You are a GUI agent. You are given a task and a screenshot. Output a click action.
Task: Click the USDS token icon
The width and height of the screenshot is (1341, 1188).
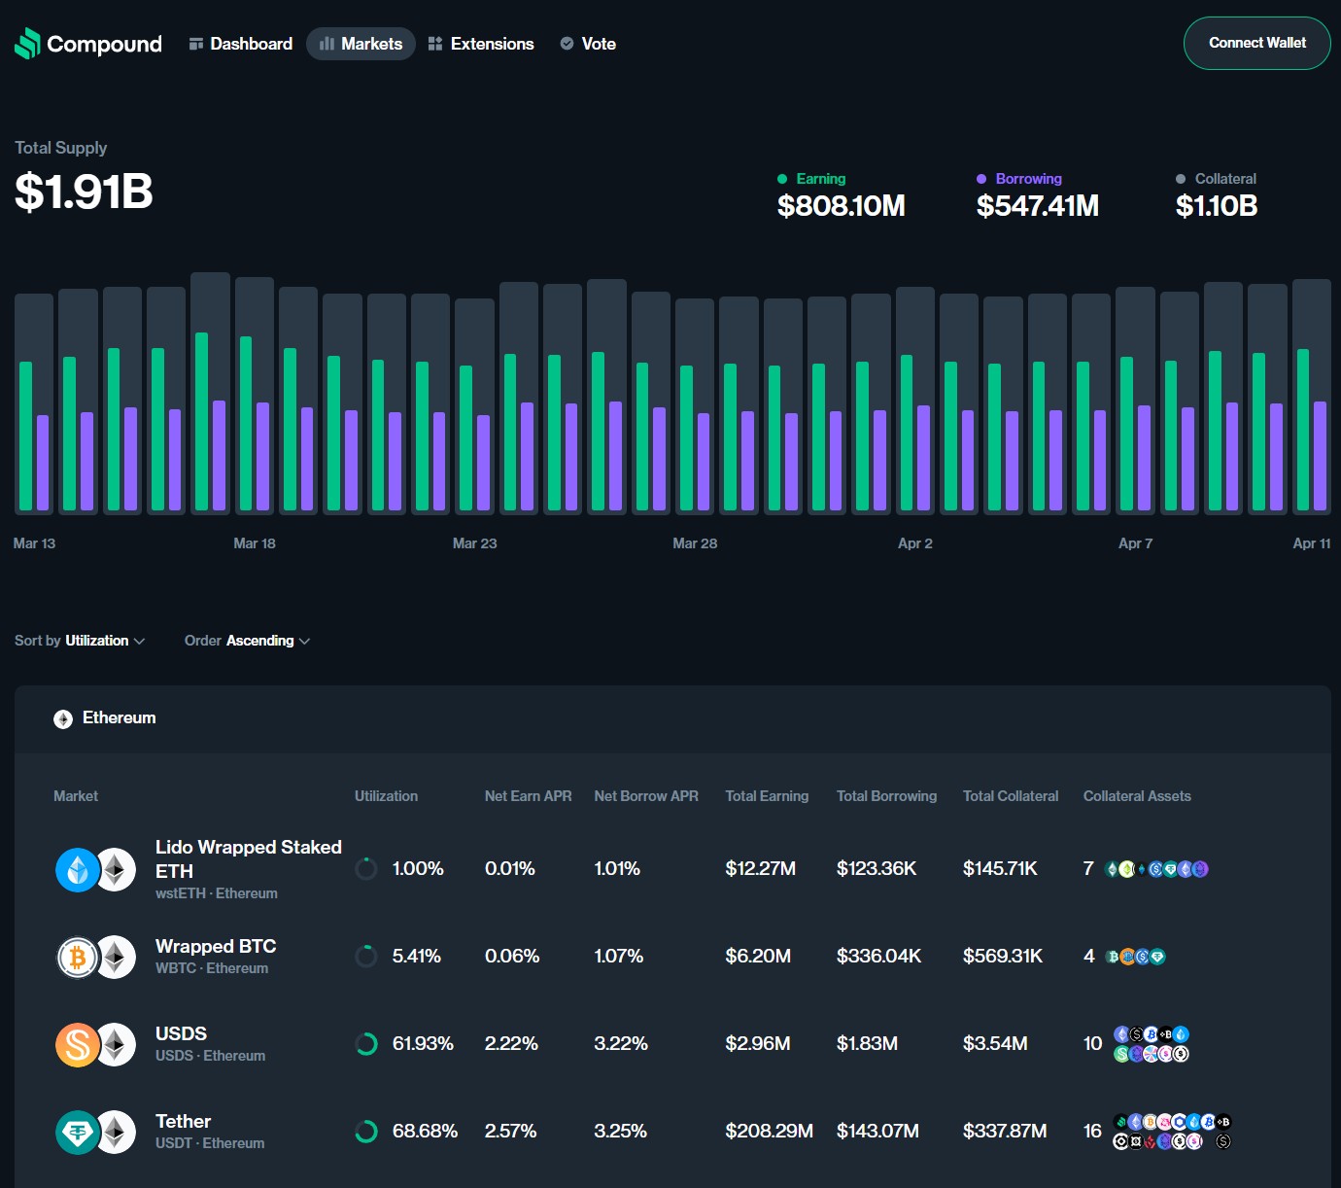pos(78,1045)
